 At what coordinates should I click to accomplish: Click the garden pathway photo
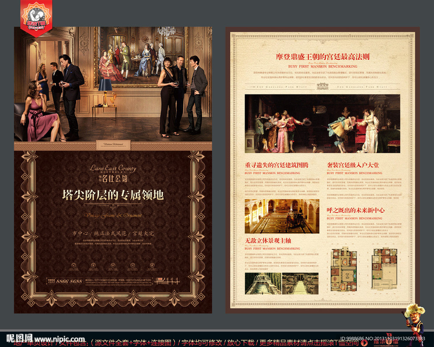(x=300, y=283)
